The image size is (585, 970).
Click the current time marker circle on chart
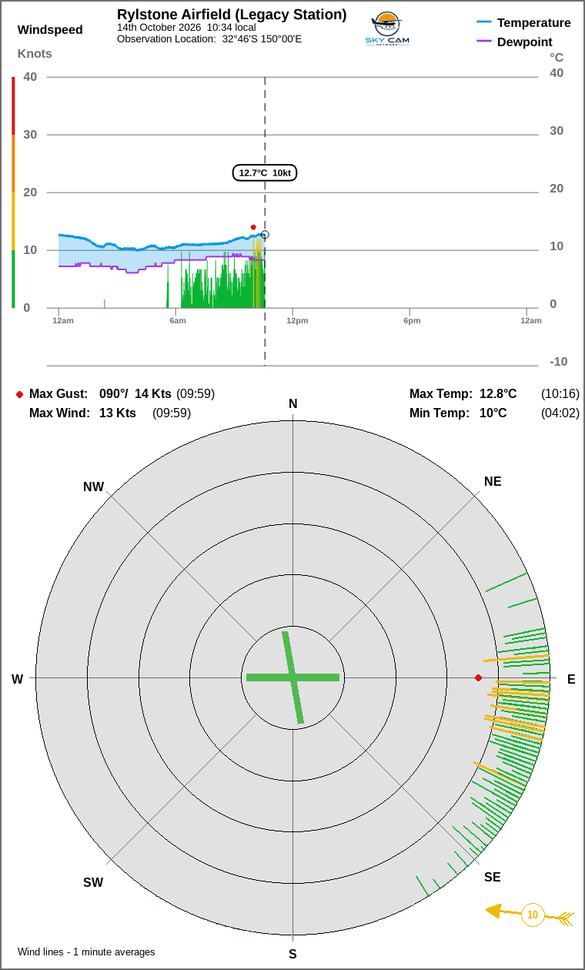tap(265, 235)
